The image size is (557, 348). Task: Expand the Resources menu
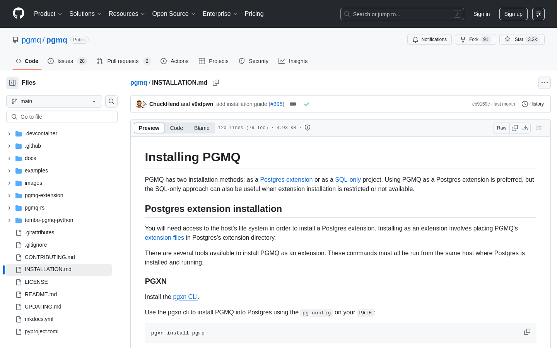[127, 14]
